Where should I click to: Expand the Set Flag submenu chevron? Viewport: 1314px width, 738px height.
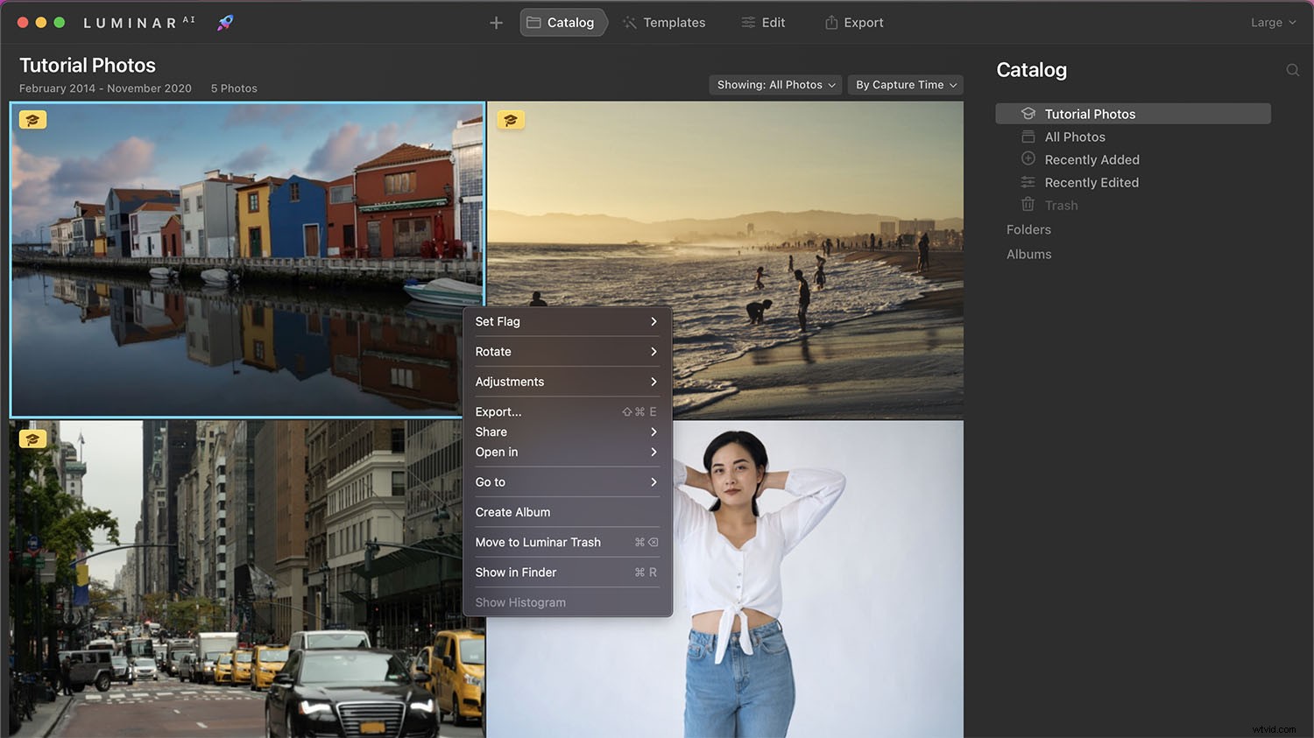pos(653,321)
